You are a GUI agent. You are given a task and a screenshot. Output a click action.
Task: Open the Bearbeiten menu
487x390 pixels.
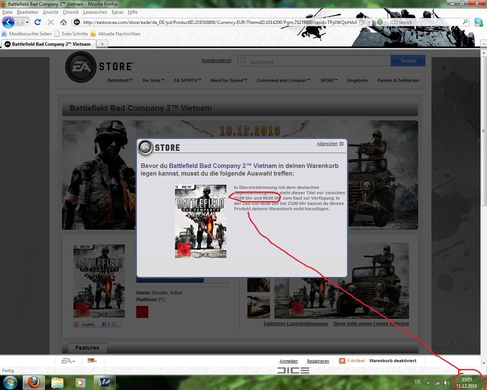coord(27,12)
